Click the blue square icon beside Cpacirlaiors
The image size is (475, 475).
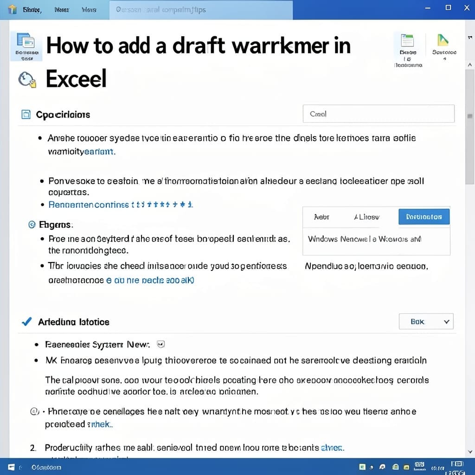coord(26,115)
